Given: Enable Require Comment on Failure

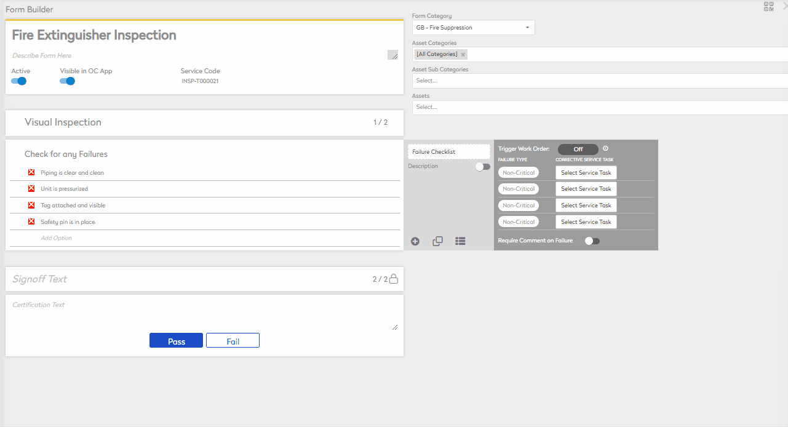Looking at the screenshot, I should 592,241.
